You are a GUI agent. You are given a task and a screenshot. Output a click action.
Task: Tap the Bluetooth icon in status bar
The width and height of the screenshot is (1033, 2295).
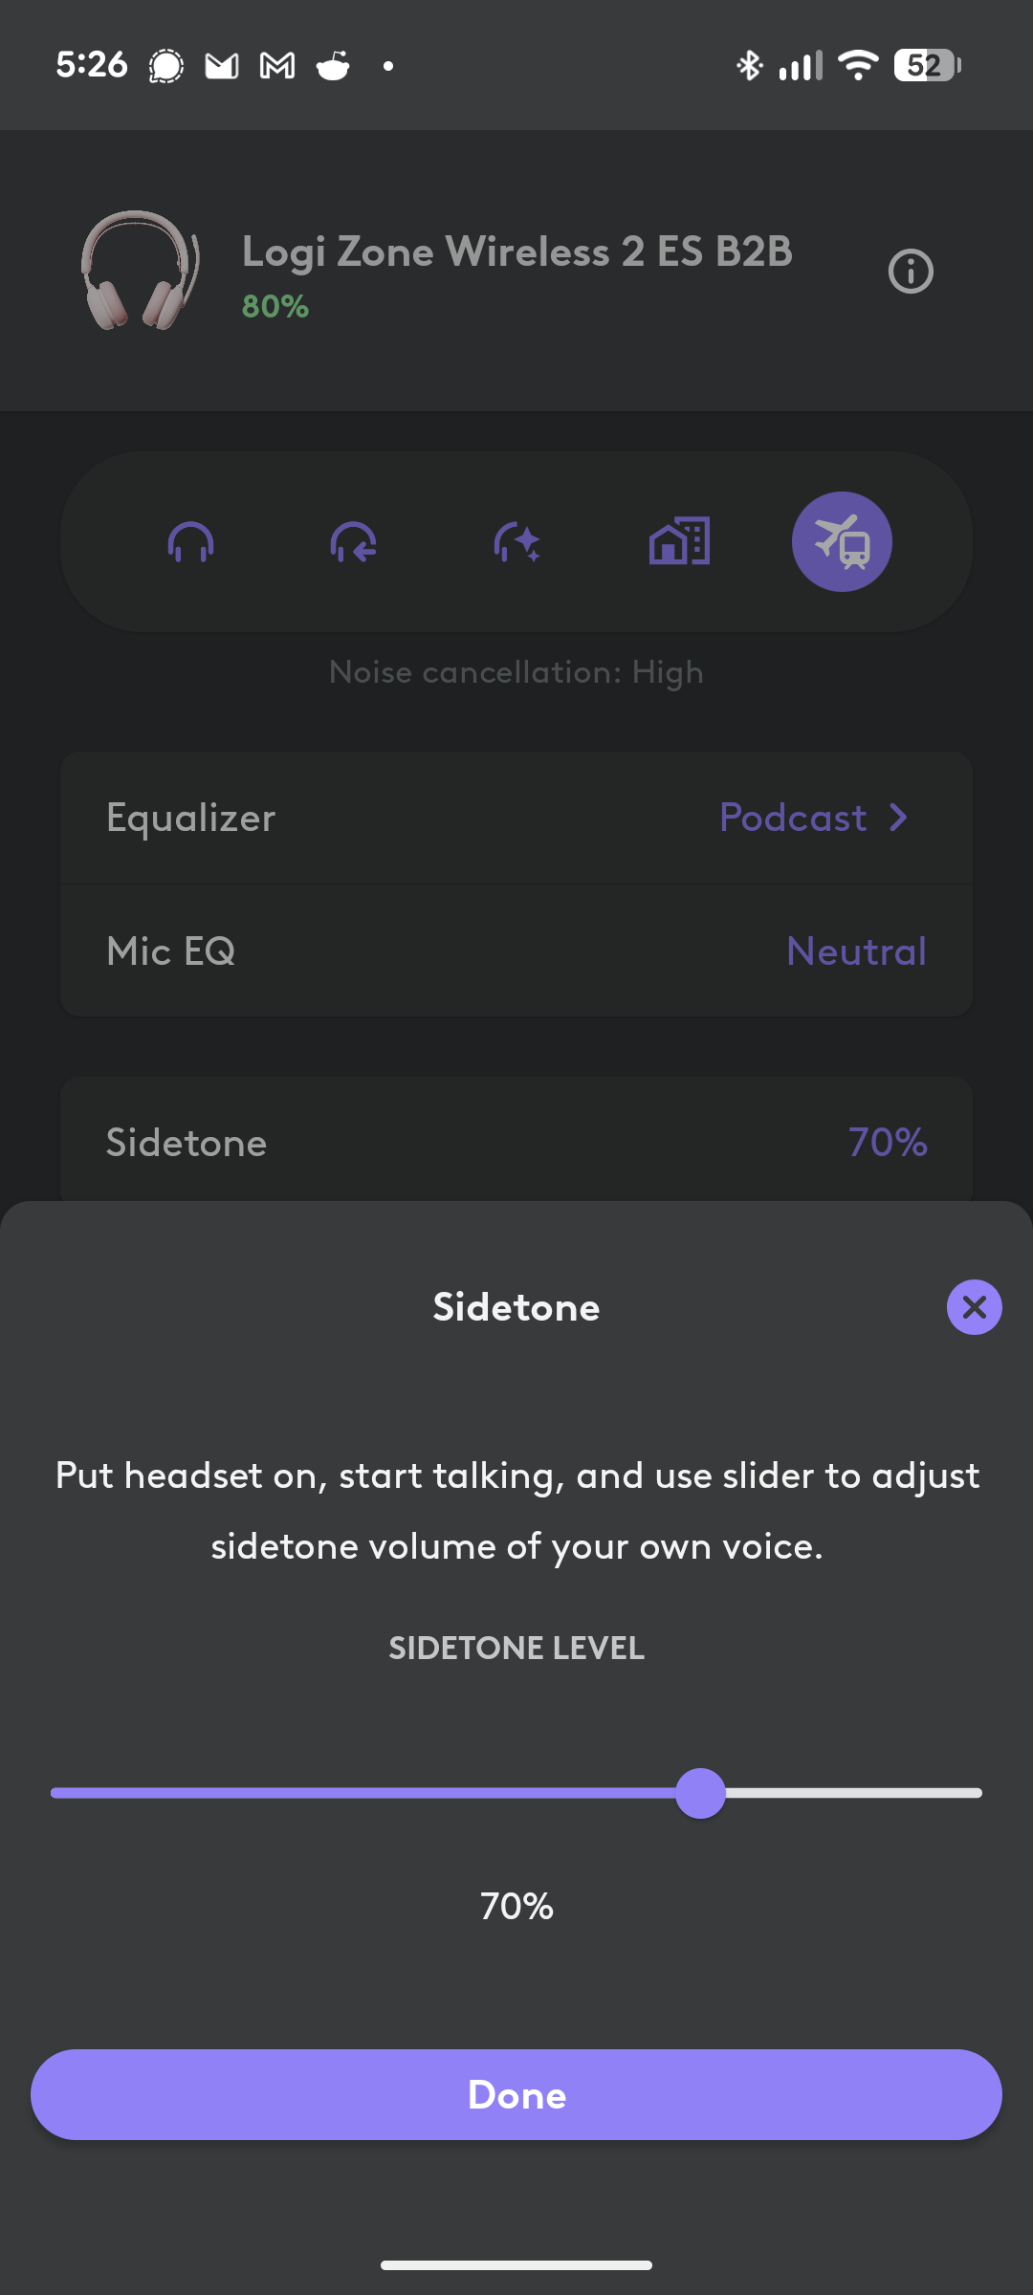749,65
